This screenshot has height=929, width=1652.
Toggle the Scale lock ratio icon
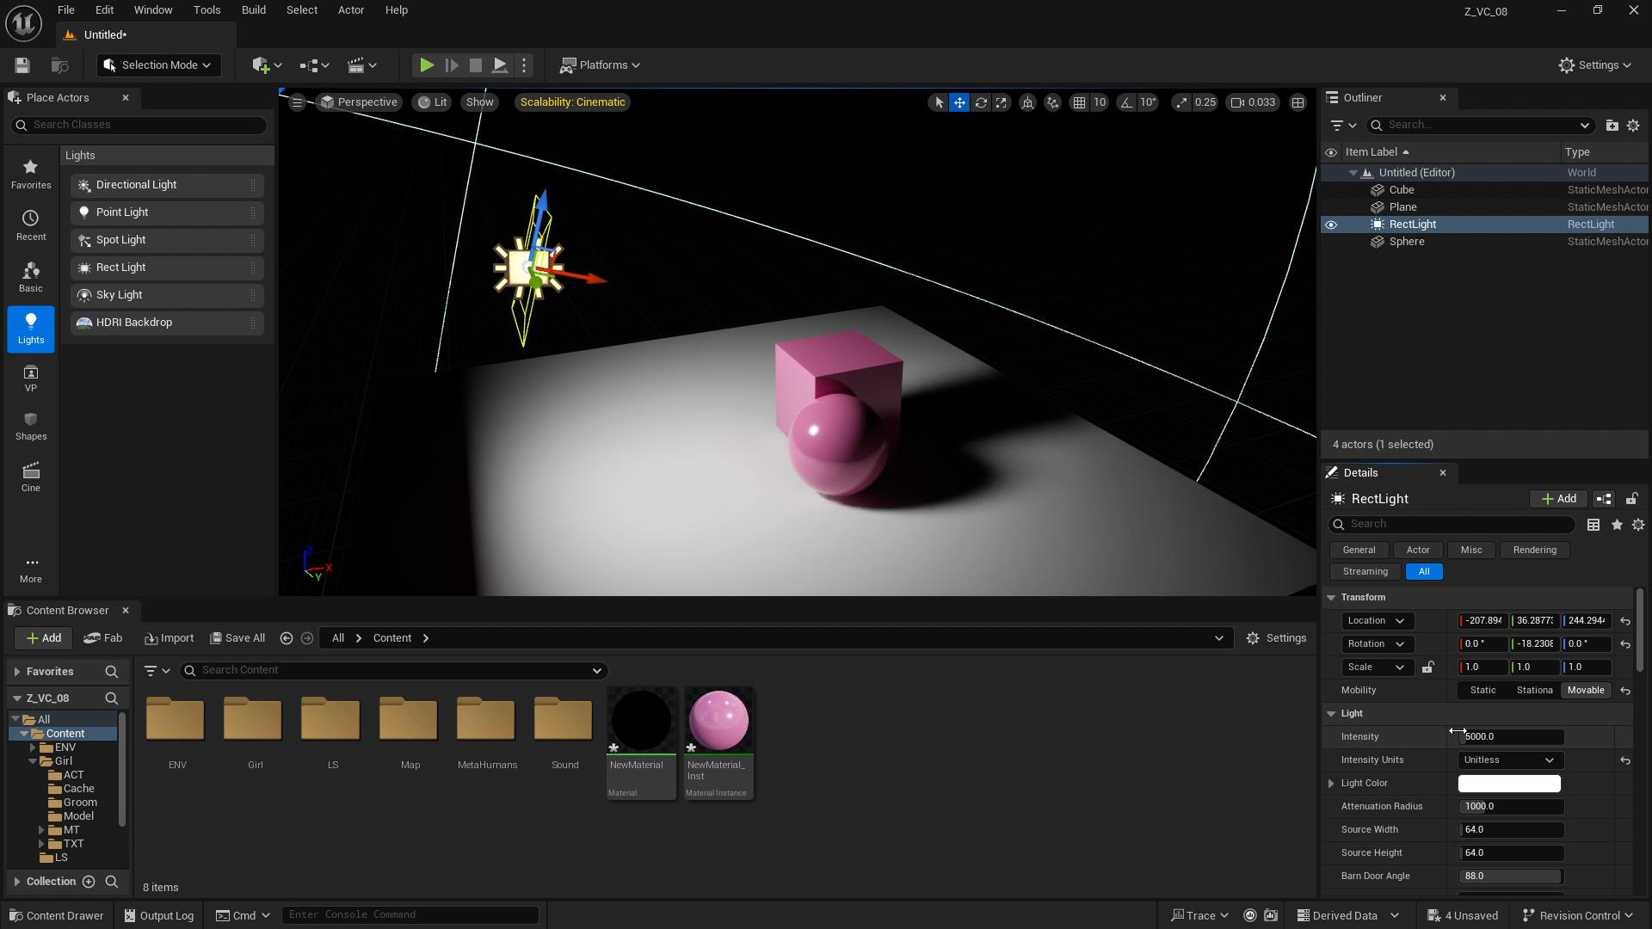pos(1428,668)
